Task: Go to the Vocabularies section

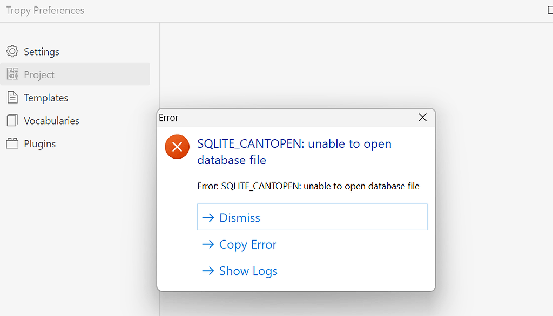Action: coord(51,121)
